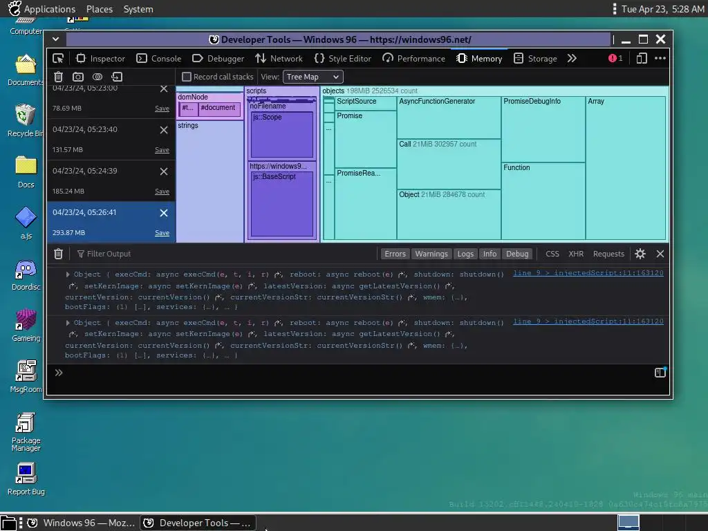Select the 04/23/24, 05:23:40 snapshot
The image size is (708, 531).
111,139
